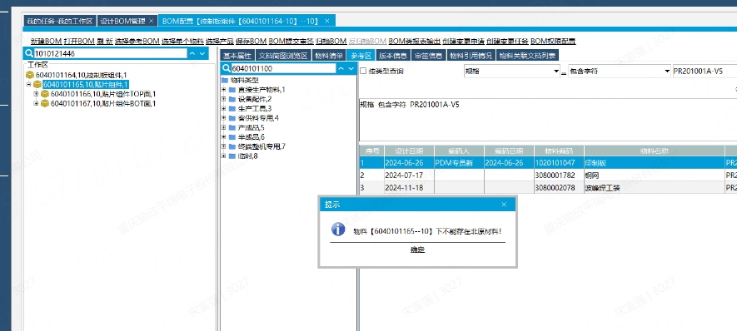
Task: Expand the 设备配件,2 folder
Action: pyautogui.click(x=224, y=99)
